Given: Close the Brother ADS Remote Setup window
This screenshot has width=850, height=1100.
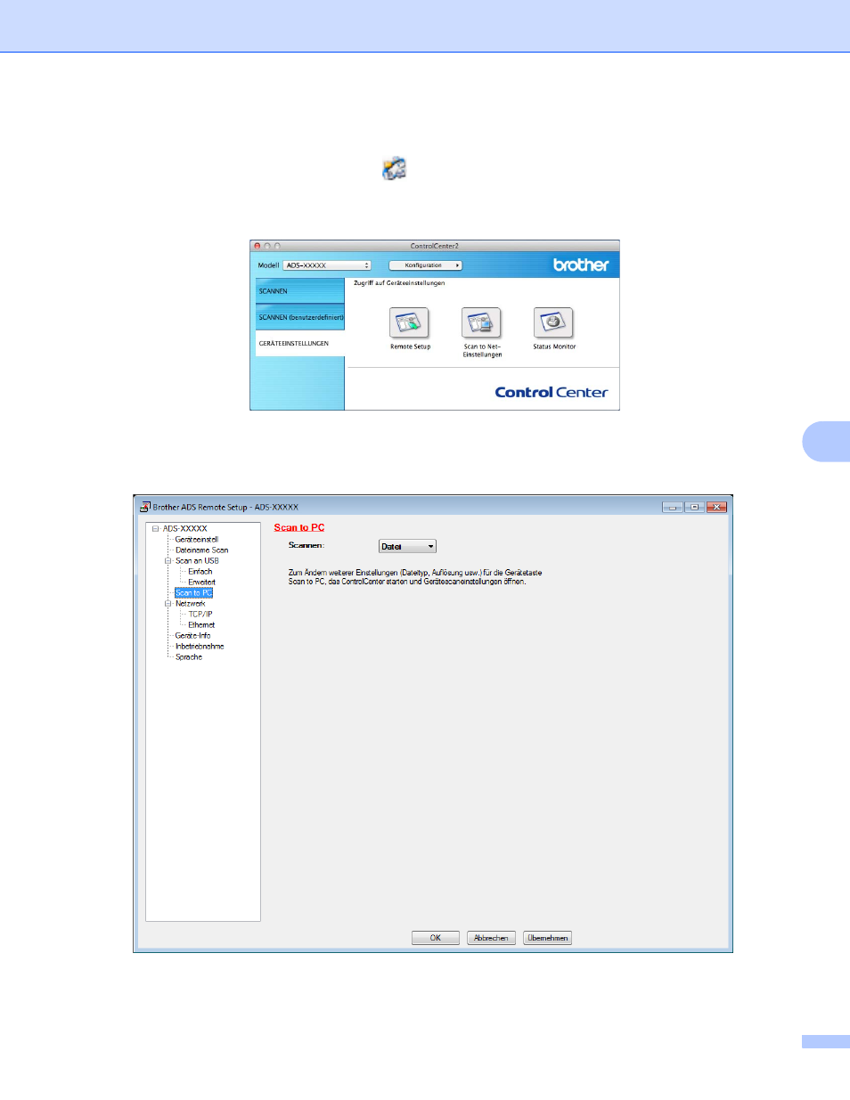Looking at the screenshot, I should pos(717,507).
